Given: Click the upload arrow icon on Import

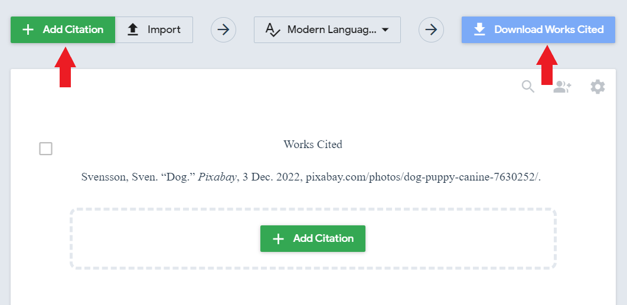Looking at the screenshot, I should (x=133, y=29).
